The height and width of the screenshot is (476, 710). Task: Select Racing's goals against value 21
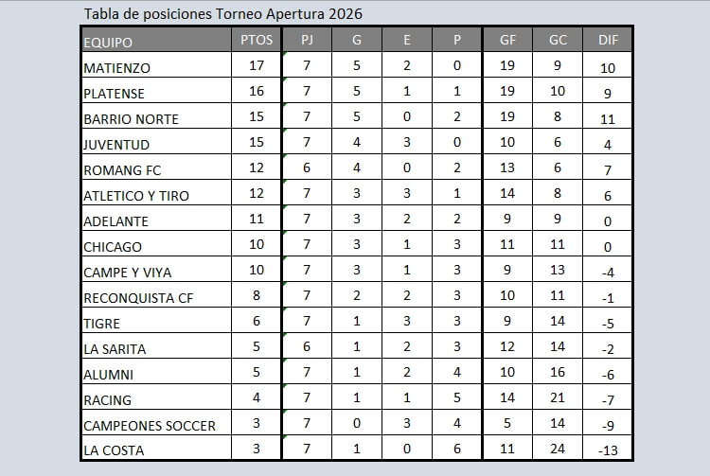(558, 399)
